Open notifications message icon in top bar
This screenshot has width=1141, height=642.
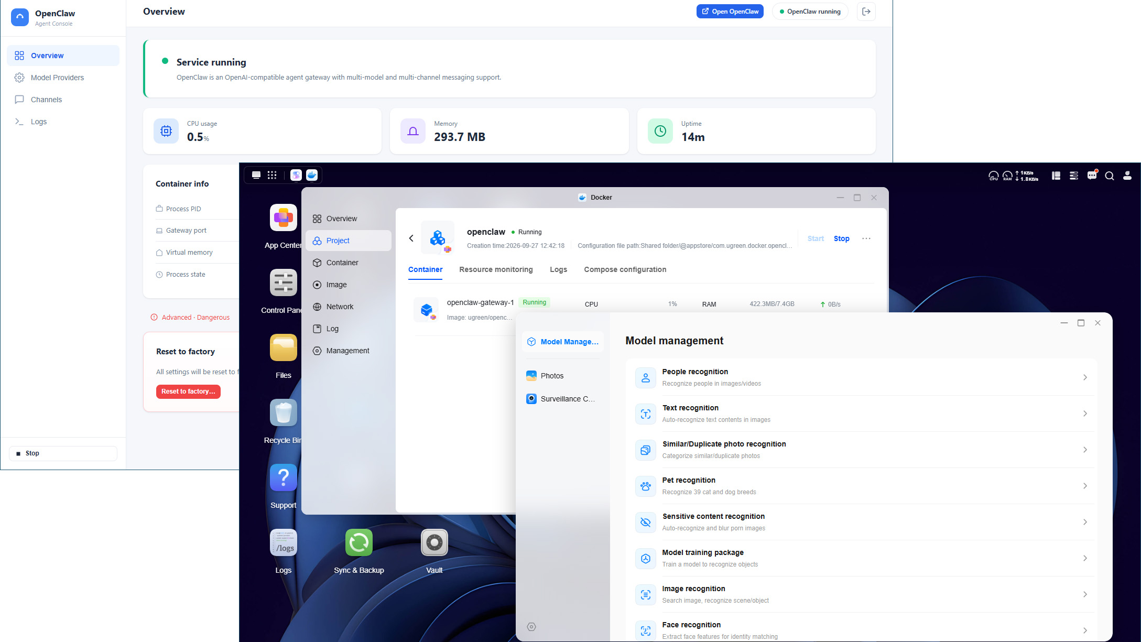[1092, 176]
